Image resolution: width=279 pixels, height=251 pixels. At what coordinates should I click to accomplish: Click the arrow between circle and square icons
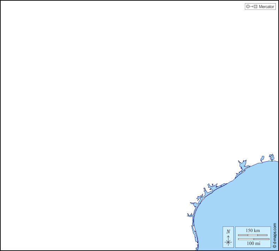click(251, 7)
